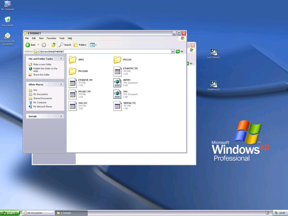Open the Favorites menu
288x216 pixels.
51,38
